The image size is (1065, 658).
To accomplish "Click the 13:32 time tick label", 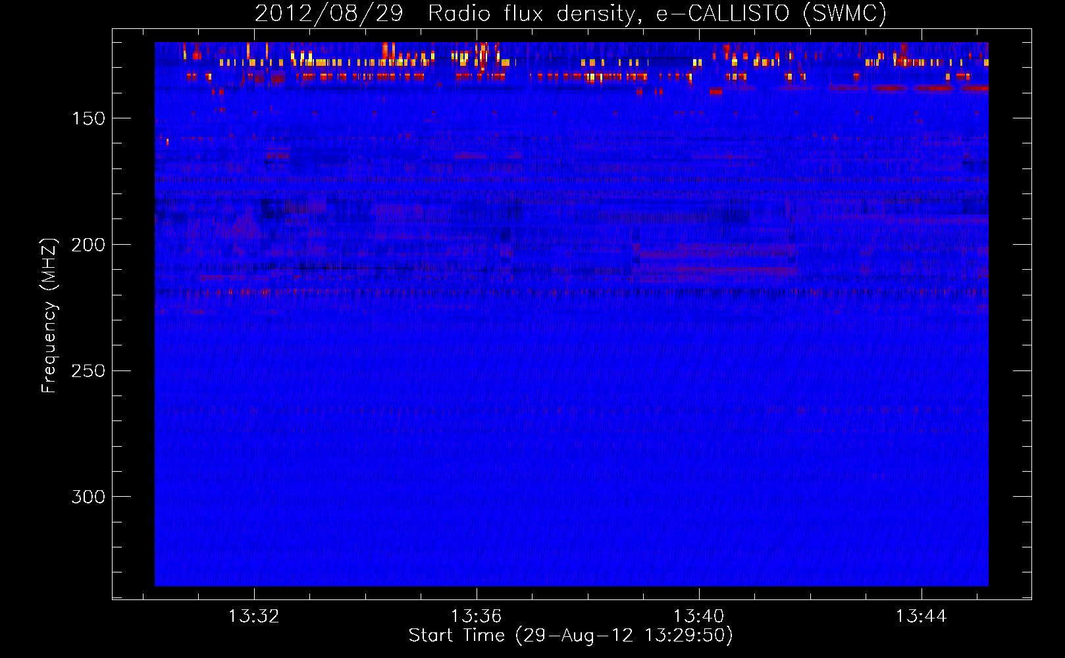I will pos(254,616).
